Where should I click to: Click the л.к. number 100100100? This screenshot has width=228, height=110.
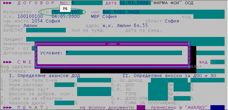click(x=30, y=16)
